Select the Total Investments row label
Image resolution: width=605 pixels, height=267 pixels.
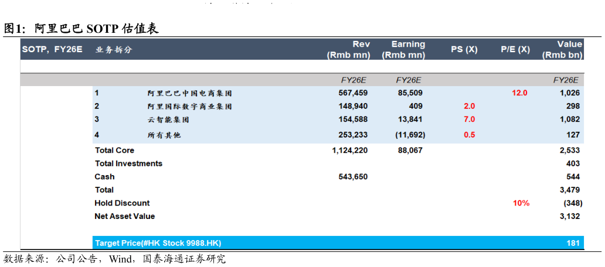coord(128,163)
